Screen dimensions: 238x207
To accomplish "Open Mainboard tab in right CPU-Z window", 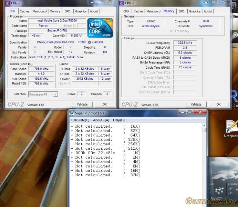I will click(x=153, y=11).
